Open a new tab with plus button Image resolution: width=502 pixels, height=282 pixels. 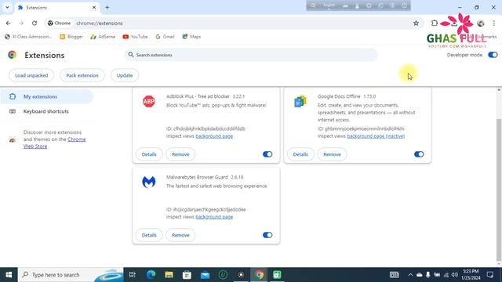(107, 7)
